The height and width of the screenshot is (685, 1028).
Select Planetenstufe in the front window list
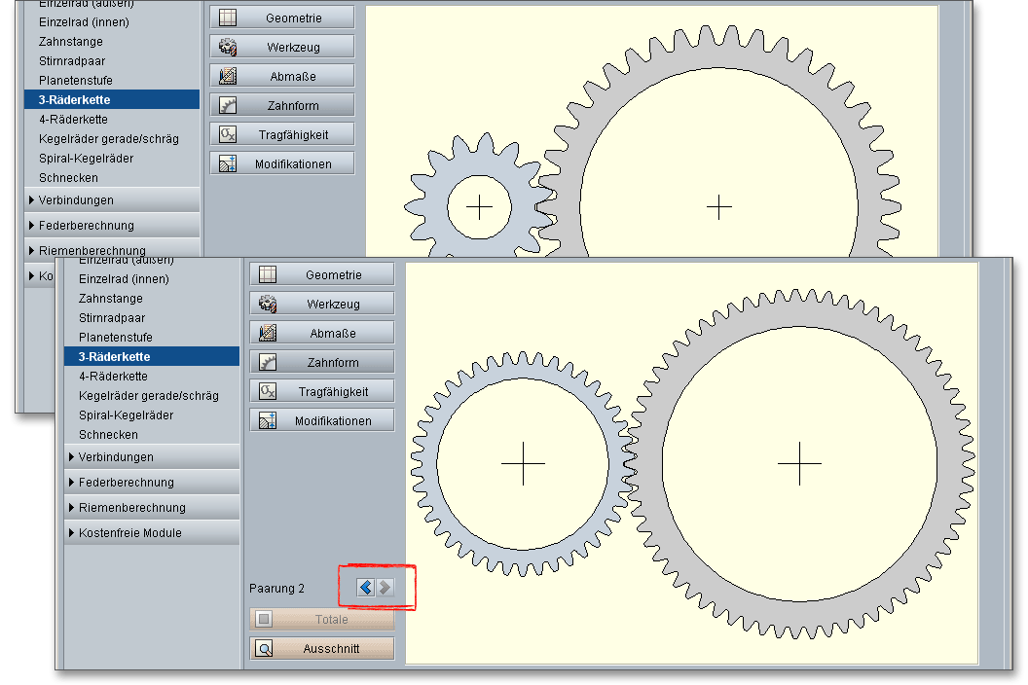[x=115, y=338]
